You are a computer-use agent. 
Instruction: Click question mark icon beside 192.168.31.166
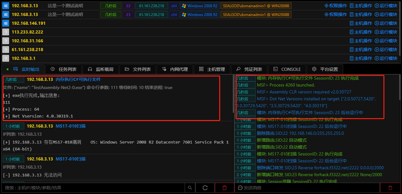click(5, 41)
